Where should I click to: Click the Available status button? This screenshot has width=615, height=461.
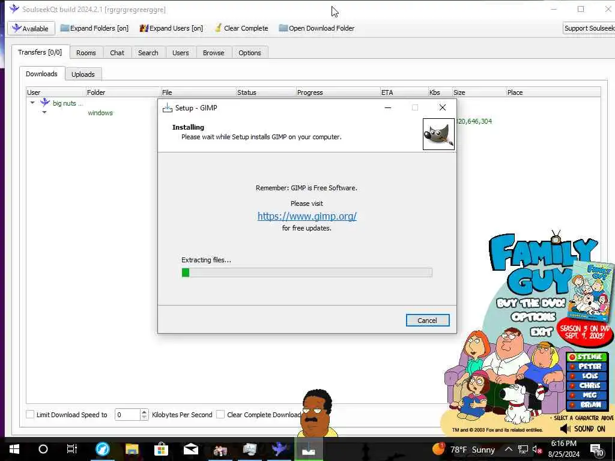(x=31, y=28)
